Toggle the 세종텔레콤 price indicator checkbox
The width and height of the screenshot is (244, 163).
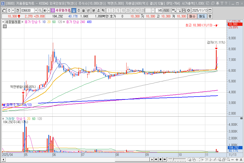[x=3, y=22]
